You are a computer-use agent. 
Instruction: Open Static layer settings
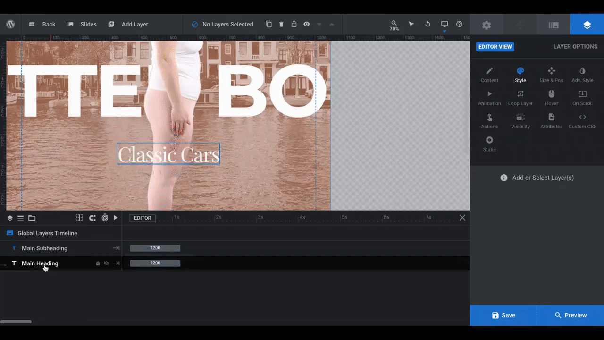click(489, 144)
